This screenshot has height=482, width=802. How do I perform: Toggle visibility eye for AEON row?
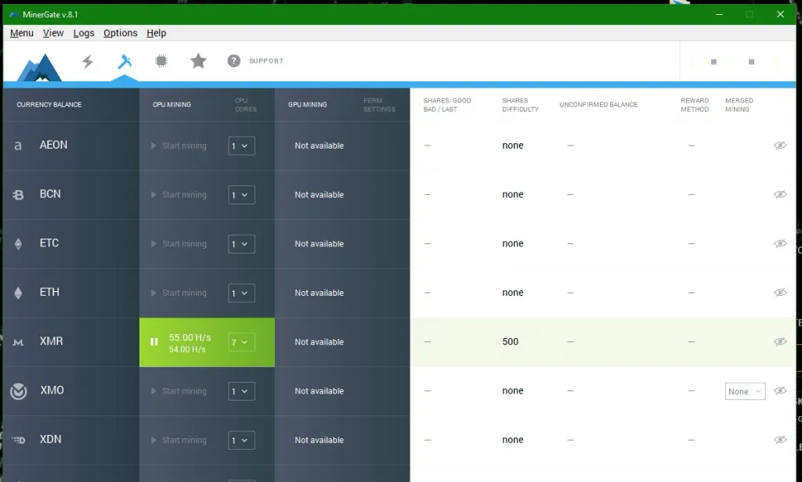(780, 146)
